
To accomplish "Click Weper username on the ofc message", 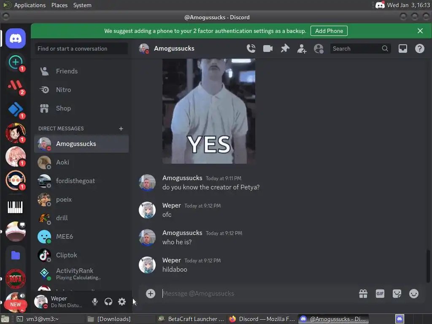I will pyautogui.click(x=171, y=205).
